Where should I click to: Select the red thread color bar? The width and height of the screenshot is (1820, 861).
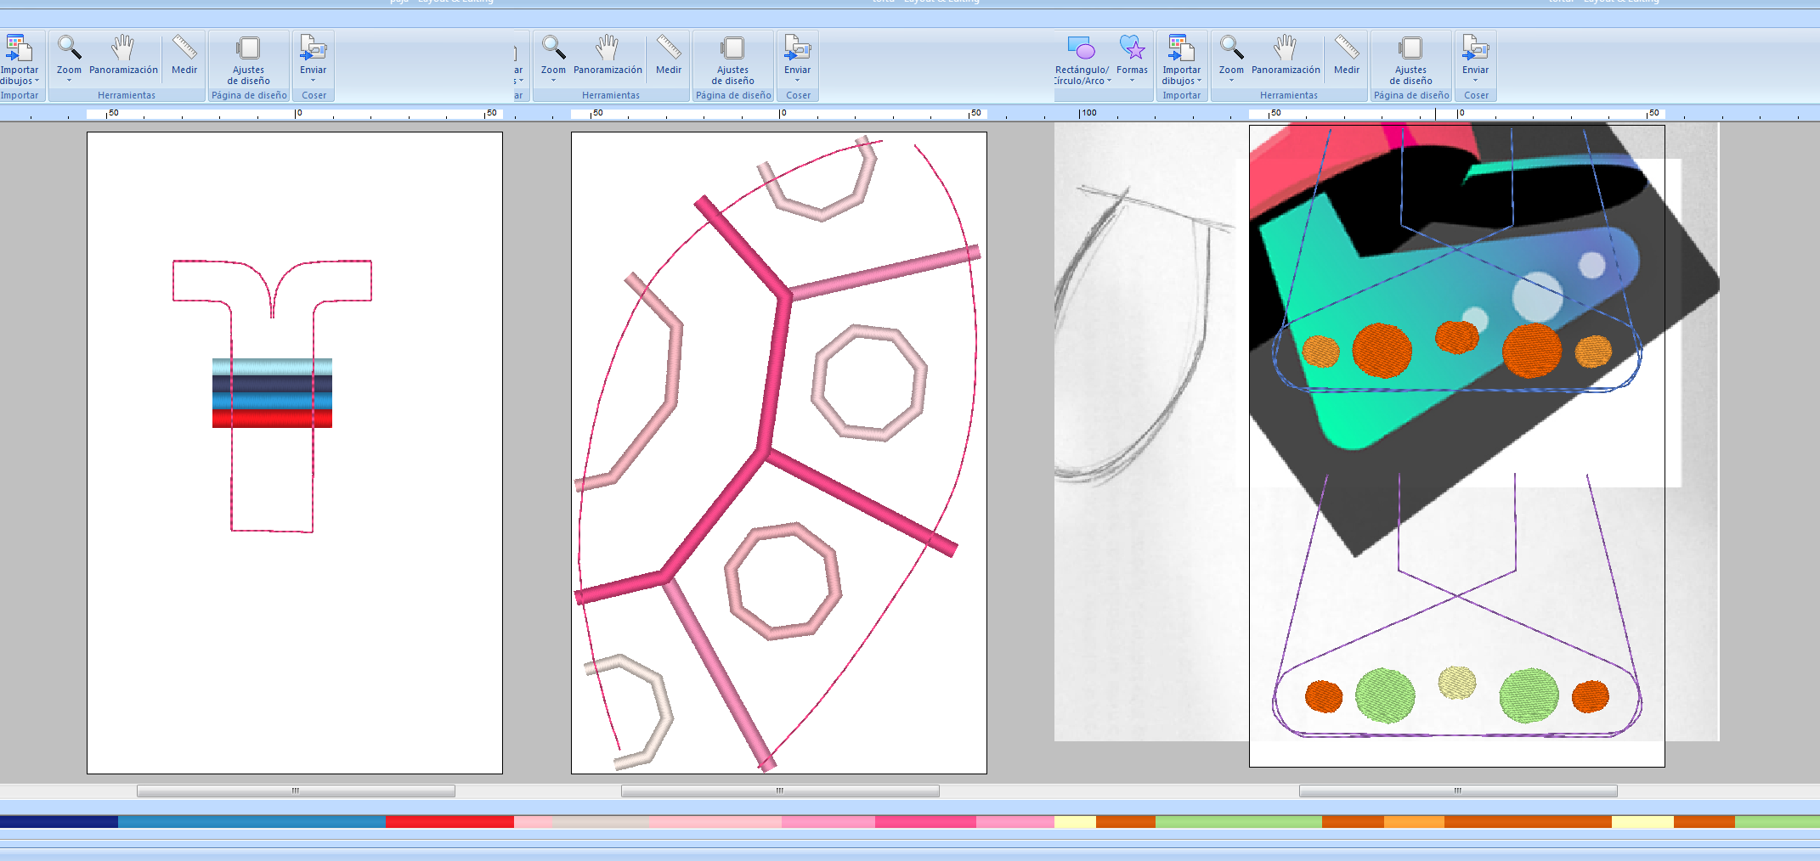449,822
